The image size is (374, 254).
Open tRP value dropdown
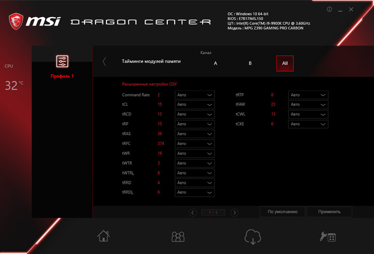[x=195, y=124]
